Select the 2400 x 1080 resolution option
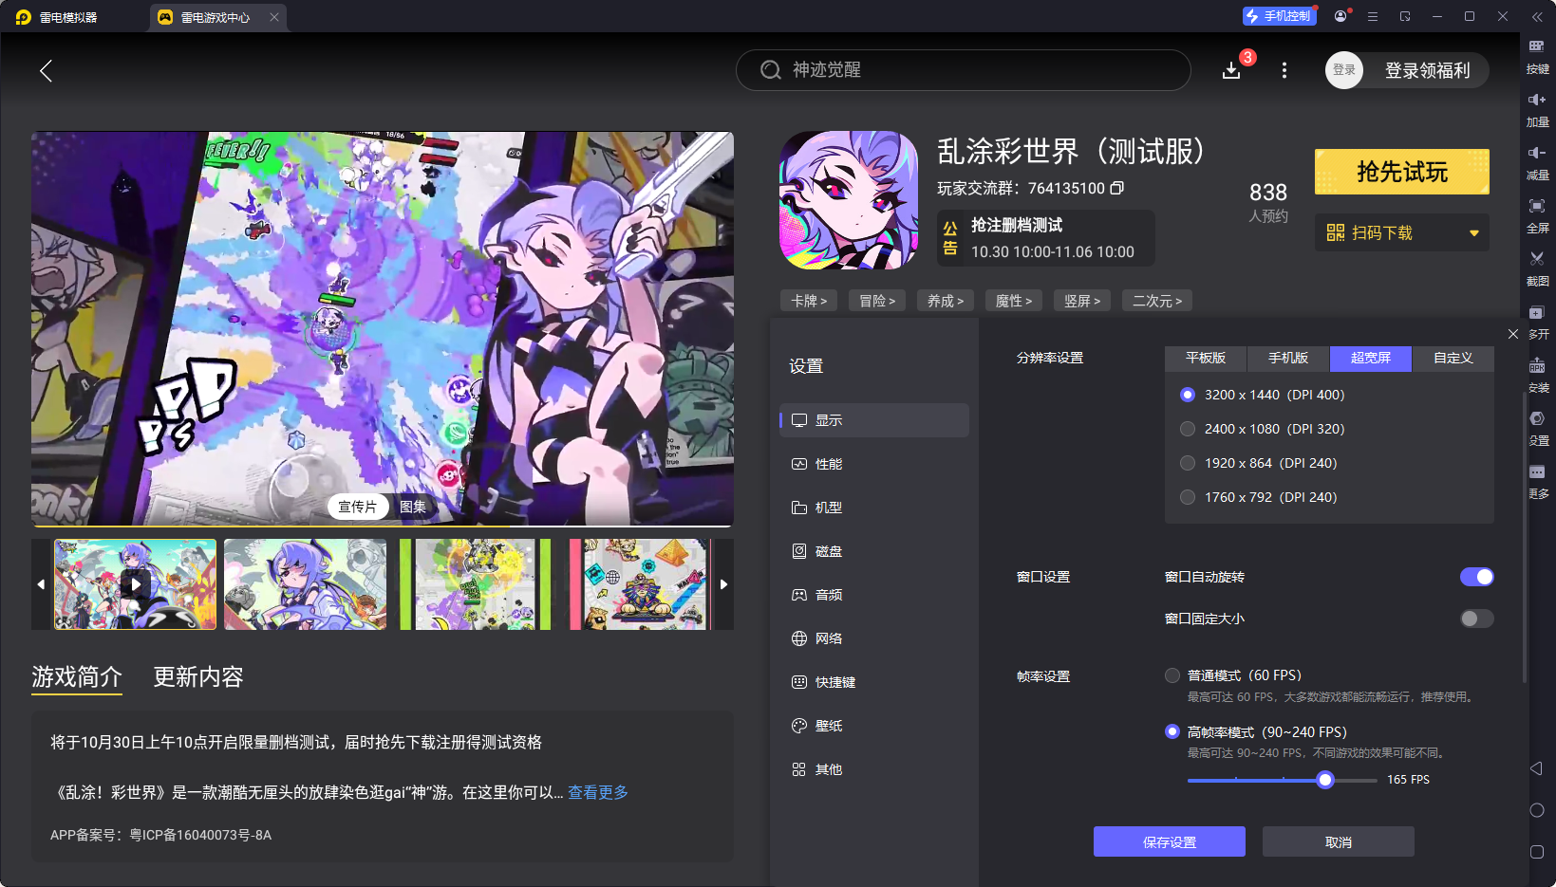 point(1188,429)
